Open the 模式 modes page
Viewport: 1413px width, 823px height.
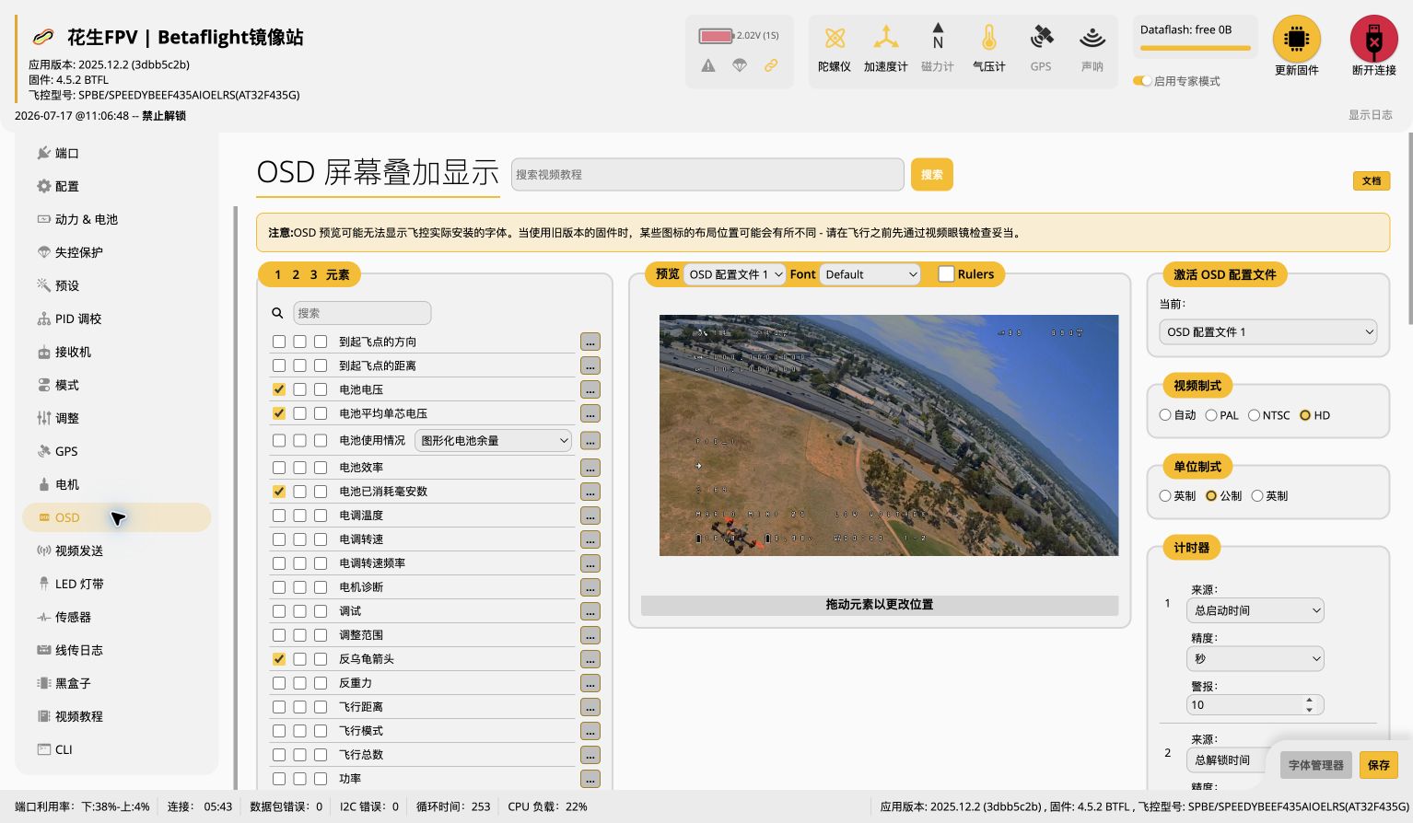[117, 385]
